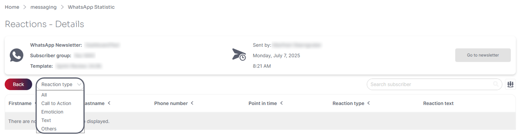Go back with the Back button
This screenshot has width=519, height=137.
(x=19, y=84)
